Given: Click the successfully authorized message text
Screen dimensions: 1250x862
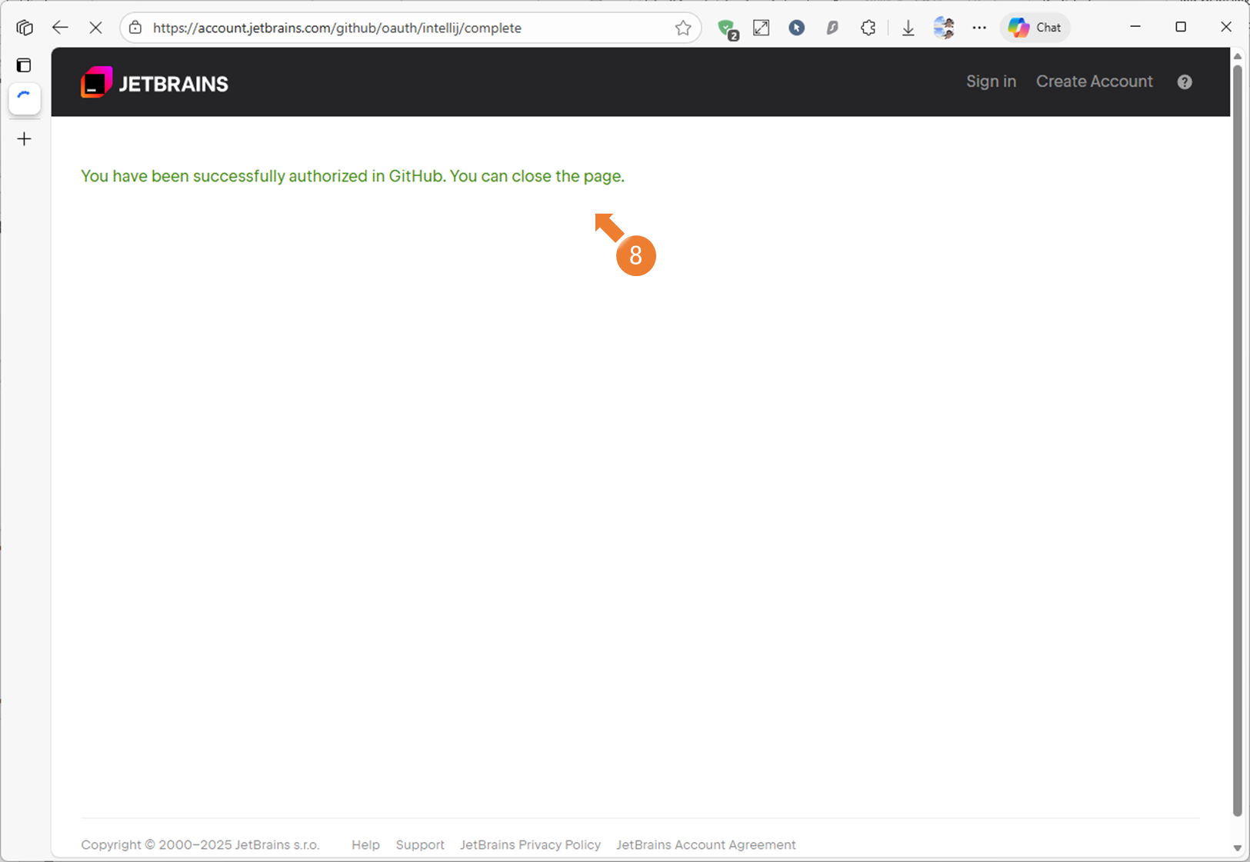Looking at the screenshot, I should tap(352, 176).
